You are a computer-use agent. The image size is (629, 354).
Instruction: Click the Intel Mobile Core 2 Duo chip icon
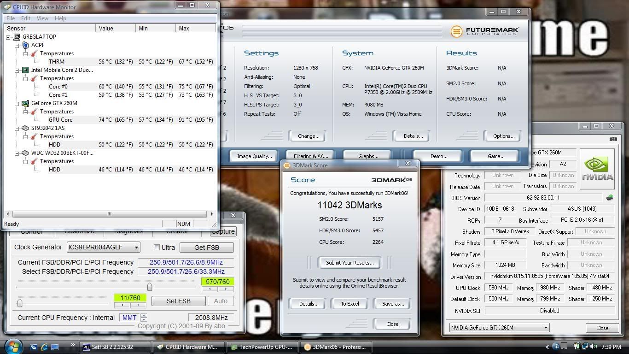(x=25, y=70)
